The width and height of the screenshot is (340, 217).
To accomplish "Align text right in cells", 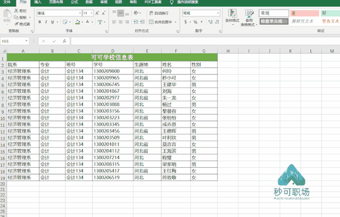I will coord(127,22).
